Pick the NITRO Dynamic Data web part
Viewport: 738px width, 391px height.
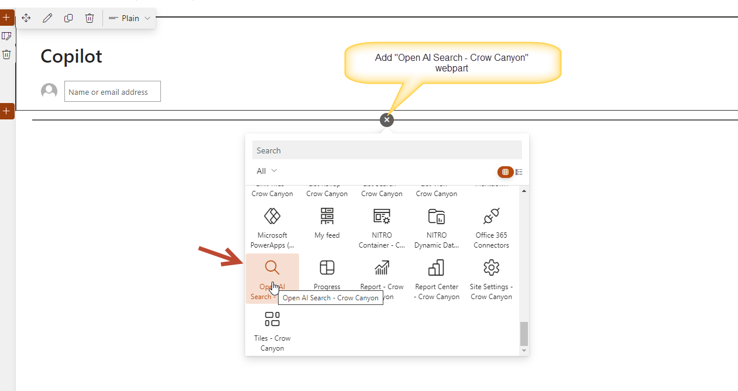point(437,227)
